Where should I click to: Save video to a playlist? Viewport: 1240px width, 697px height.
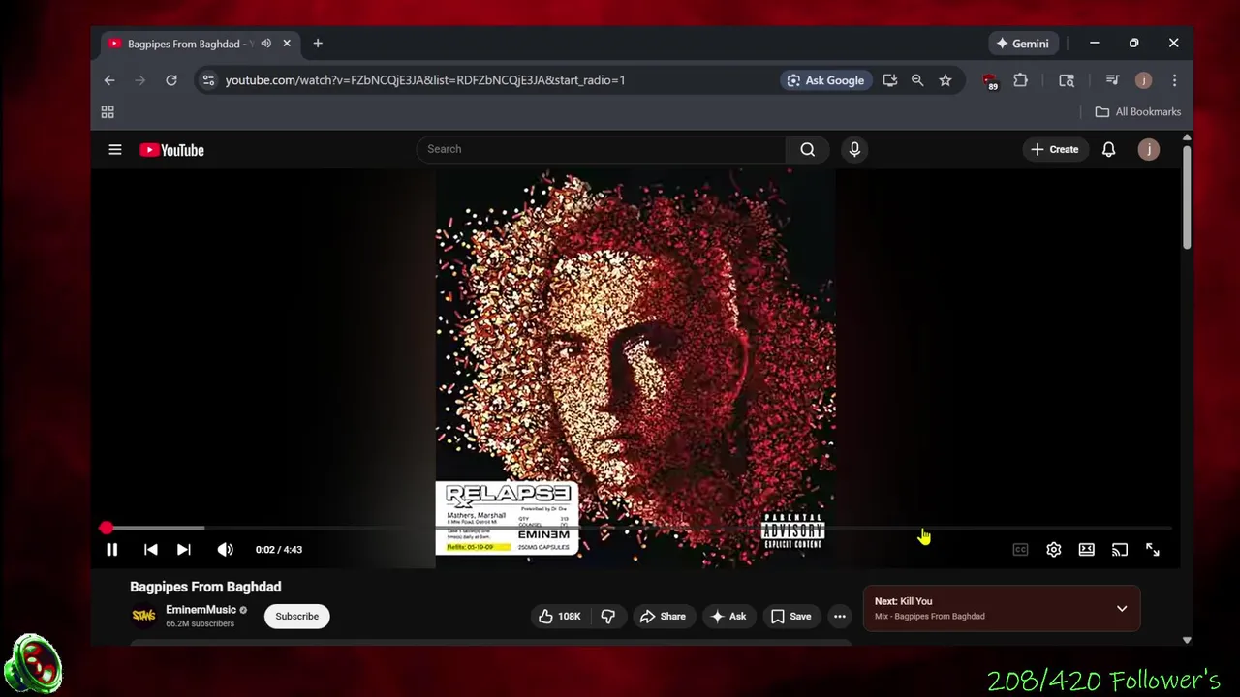coord(790,617)
